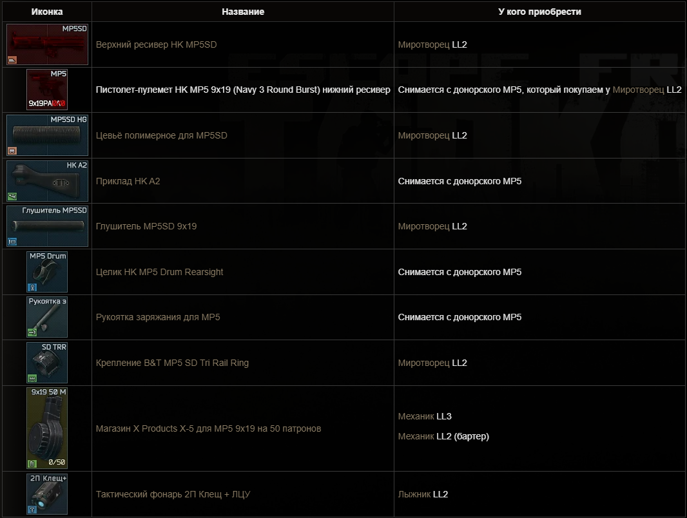
Task: Click the 9x19 50 drum magazine icon
Action: click(x=47, y=428)
